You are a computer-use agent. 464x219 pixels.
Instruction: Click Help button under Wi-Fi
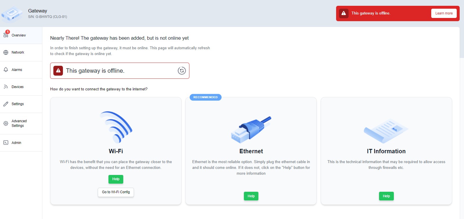[116, 179]
